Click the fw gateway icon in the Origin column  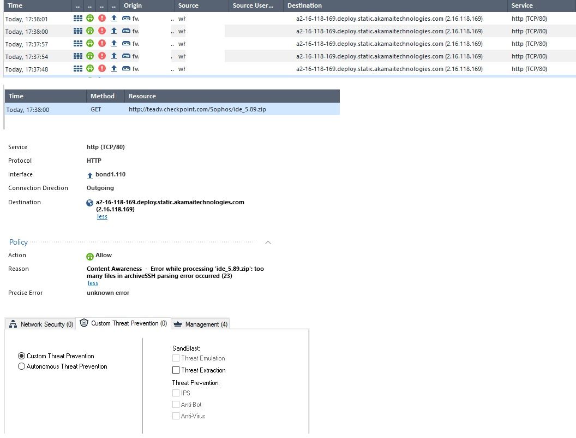click(128, 18)
